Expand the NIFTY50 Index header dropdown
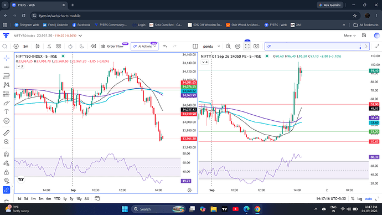This screenshot has width=382, height=215. (80, 35)
